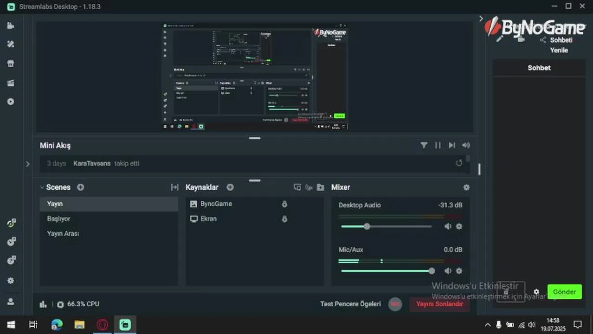Adjust the Desktop Audio volume slider
Screen dimensions: 593x334
387,226
